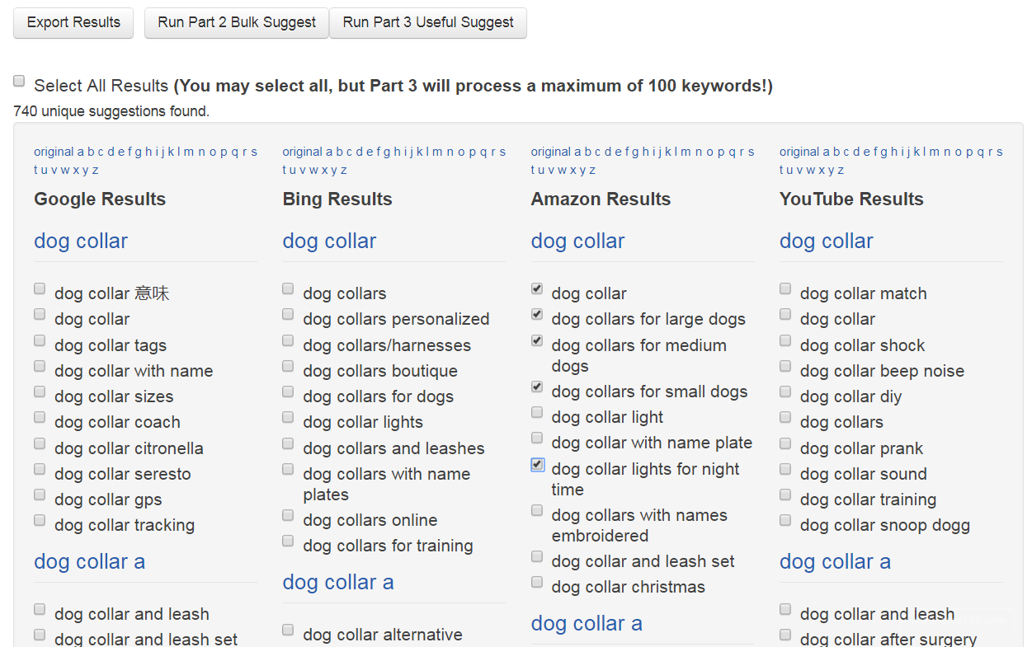
Task: Click "original" link above YouTube Results
Action: coord(799,152)
